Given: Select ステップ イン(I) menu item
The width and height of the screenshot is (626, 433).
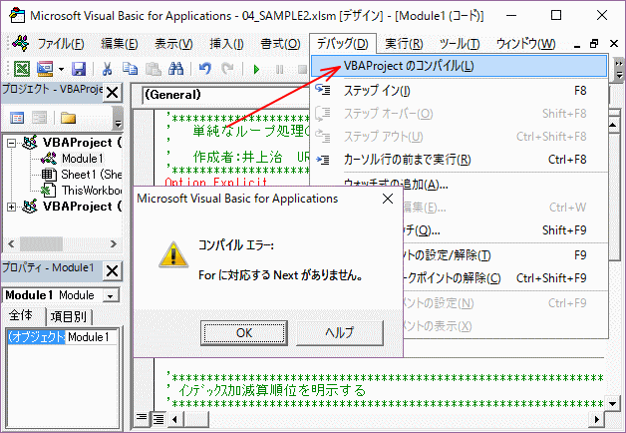Looking at the screenshot, I should point(460,91).
